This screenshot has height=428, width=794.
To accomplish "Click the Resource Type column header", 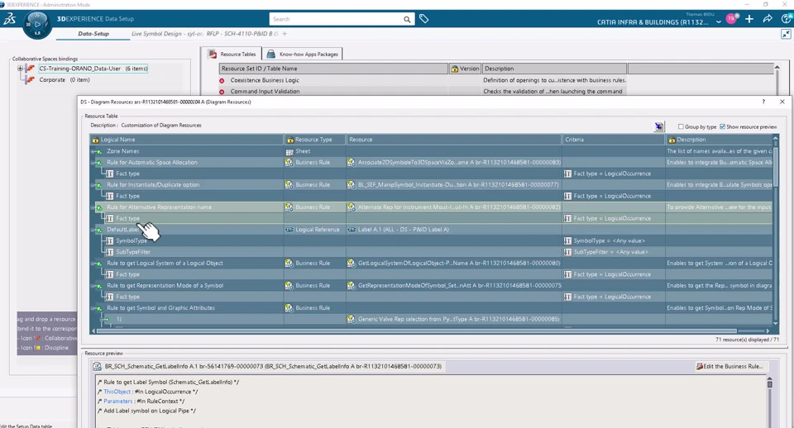I will (x=314, y=140).
